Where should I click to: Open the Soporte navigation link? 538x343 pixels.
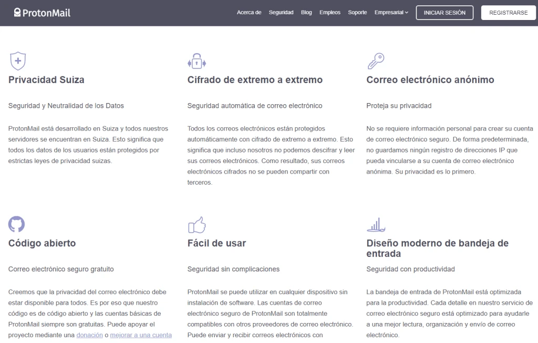pyautogui.click(x=357, y=13)
